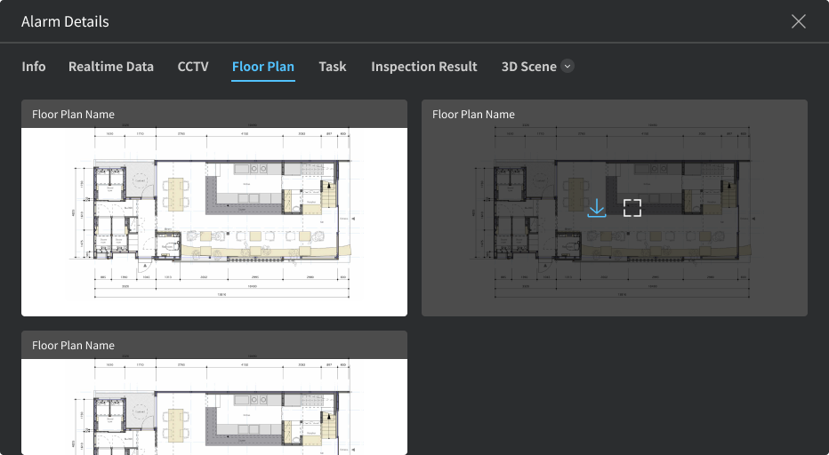
Task: Select the Floor Plan tab
Action: click(x=263, y=67)
